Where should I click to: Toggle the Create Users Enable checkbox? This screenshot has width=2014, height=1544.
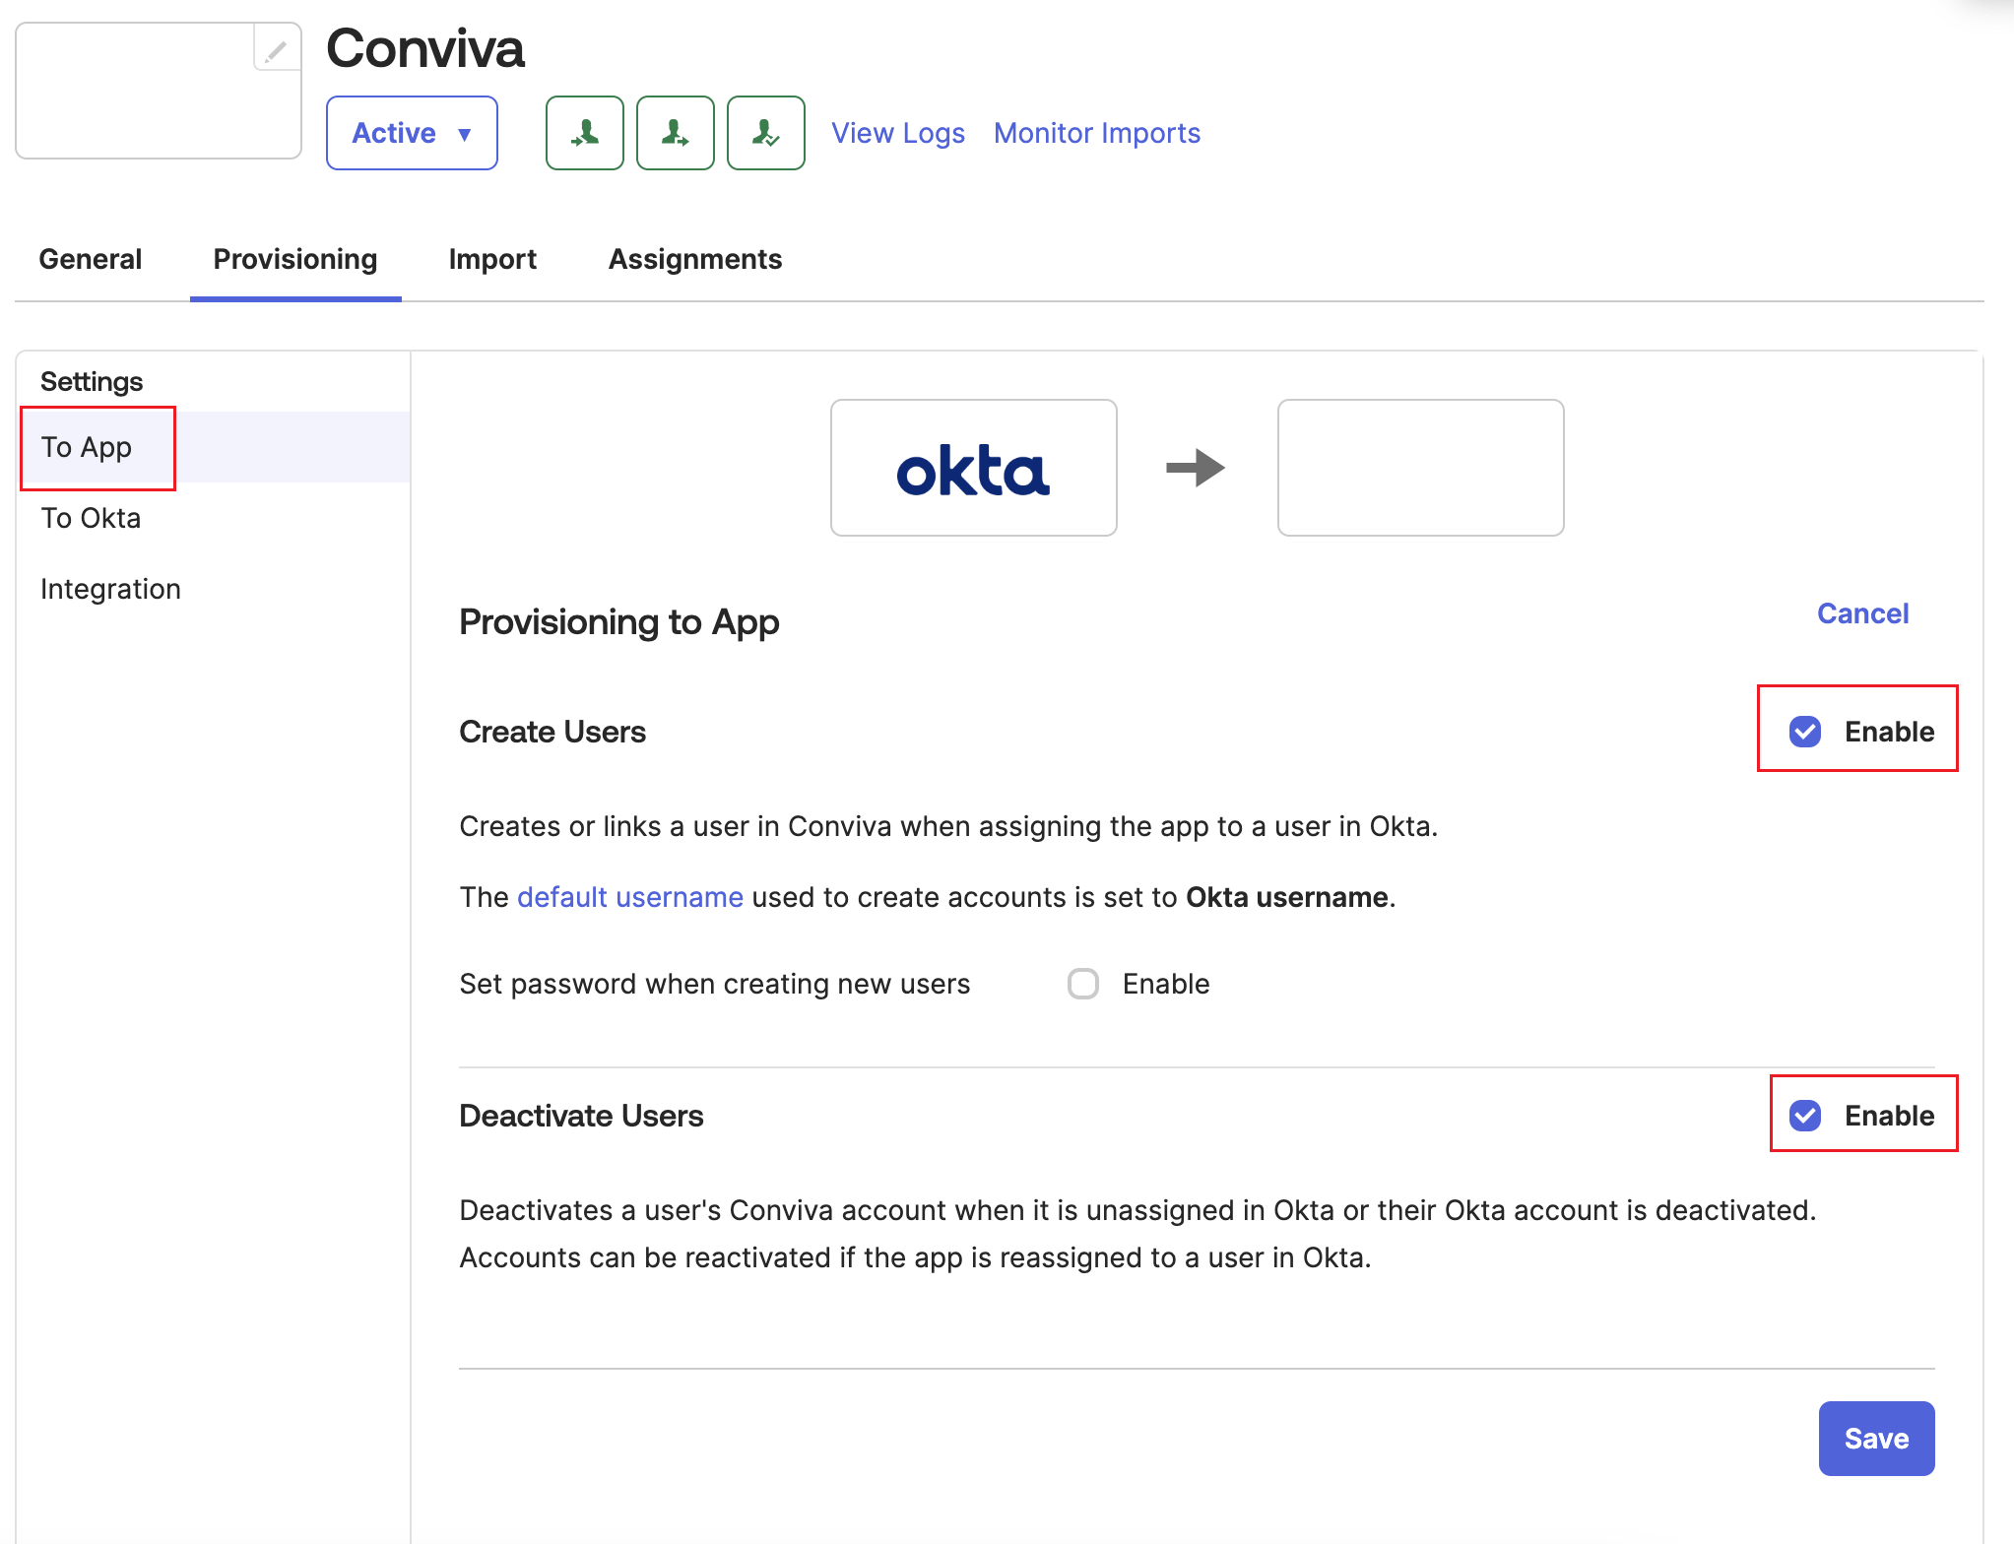click(x=1805, y=732)
